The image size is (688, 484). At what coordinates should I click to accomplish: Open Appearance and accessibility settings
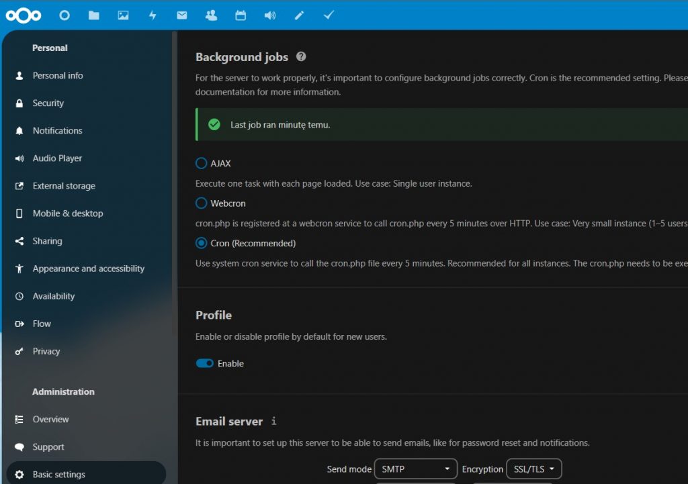click(88, 269)
